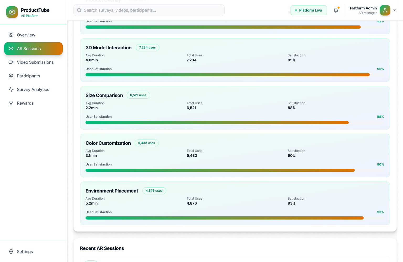The width and height of the screenshot is (403, 262).
Task: Click the Platform Admin avatar button
Action: click(x=385, y=10)
